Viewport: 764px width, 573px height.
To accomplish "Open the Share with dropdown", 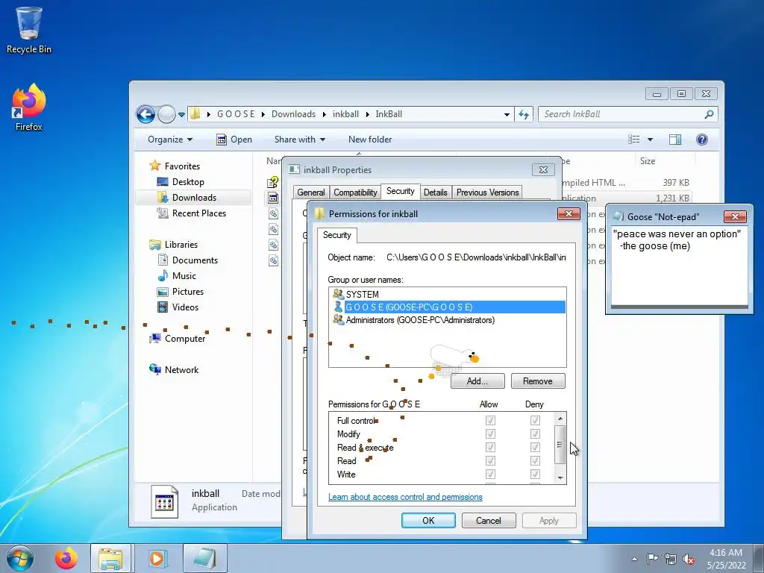I will point(300,140).
